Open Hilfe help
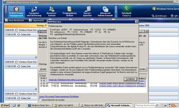Screen dimensions: 179x108 point(175,16)
